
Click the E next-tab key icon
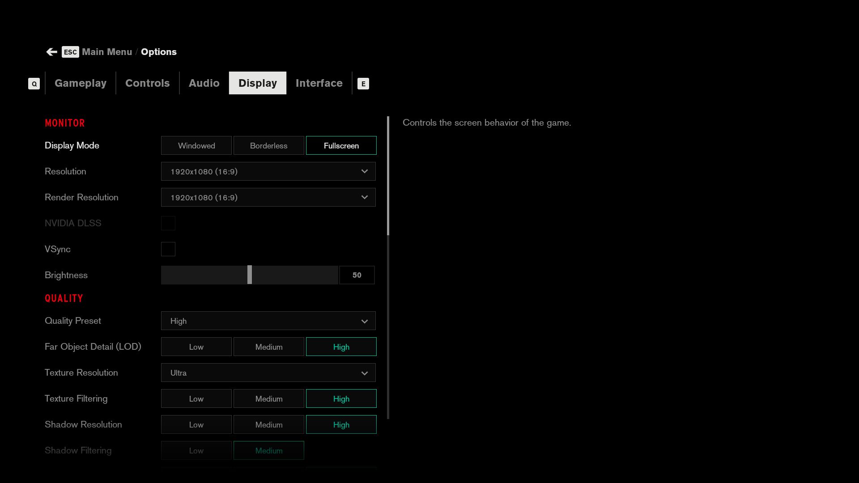coord(363,84)
